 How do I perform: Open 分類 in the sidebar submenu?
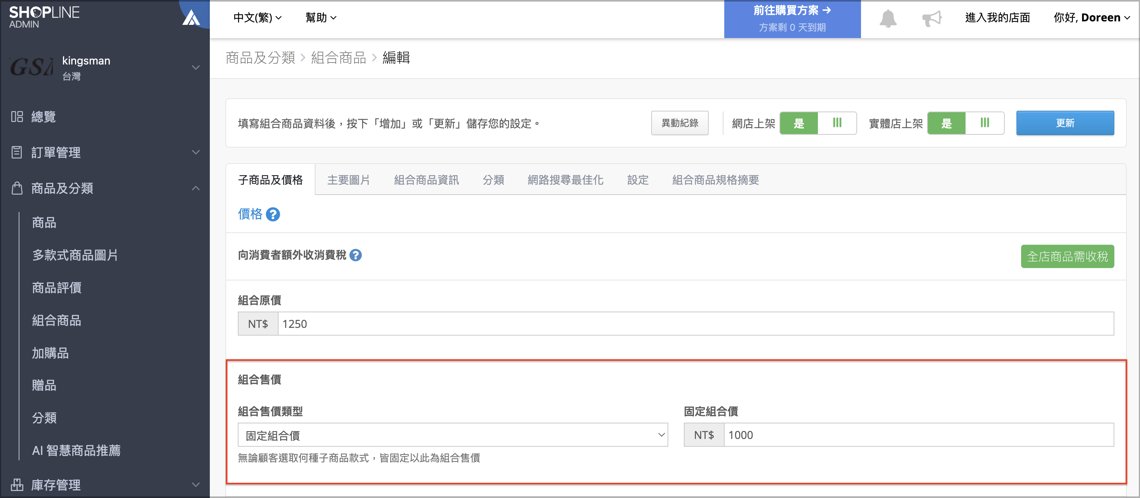(x=44, y=418)
